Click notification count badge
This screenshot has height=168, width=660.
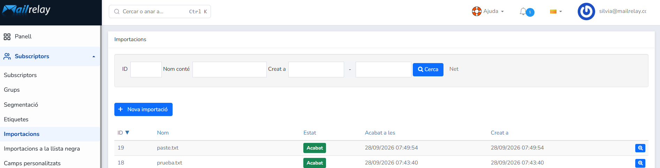click(x=530, y=12)
